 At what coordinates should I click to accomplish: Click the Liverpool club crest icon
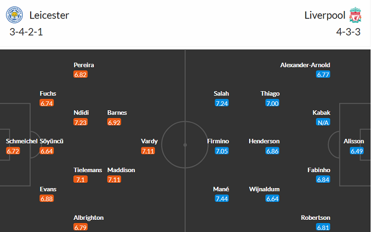(355, 15)
